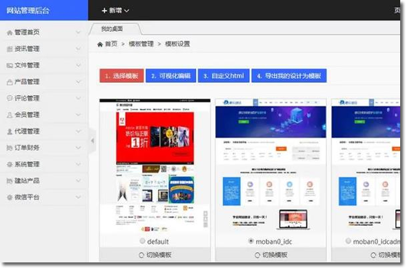Click the 模板管理 breadcrumb link
The width and height of the screenshot is (414, 270).
pos(141,44)
